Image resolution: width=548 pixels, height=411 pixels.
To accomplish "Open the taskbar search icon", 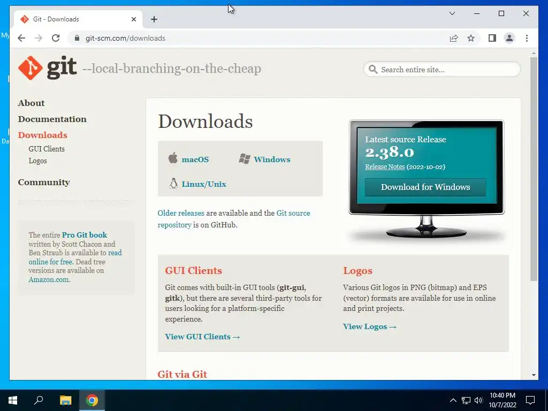I will (39, 400).
